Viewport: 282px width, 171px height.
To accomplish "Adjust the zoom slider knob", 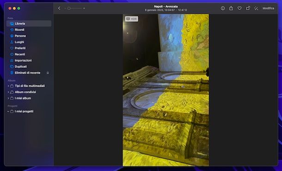I will point(69,8).
